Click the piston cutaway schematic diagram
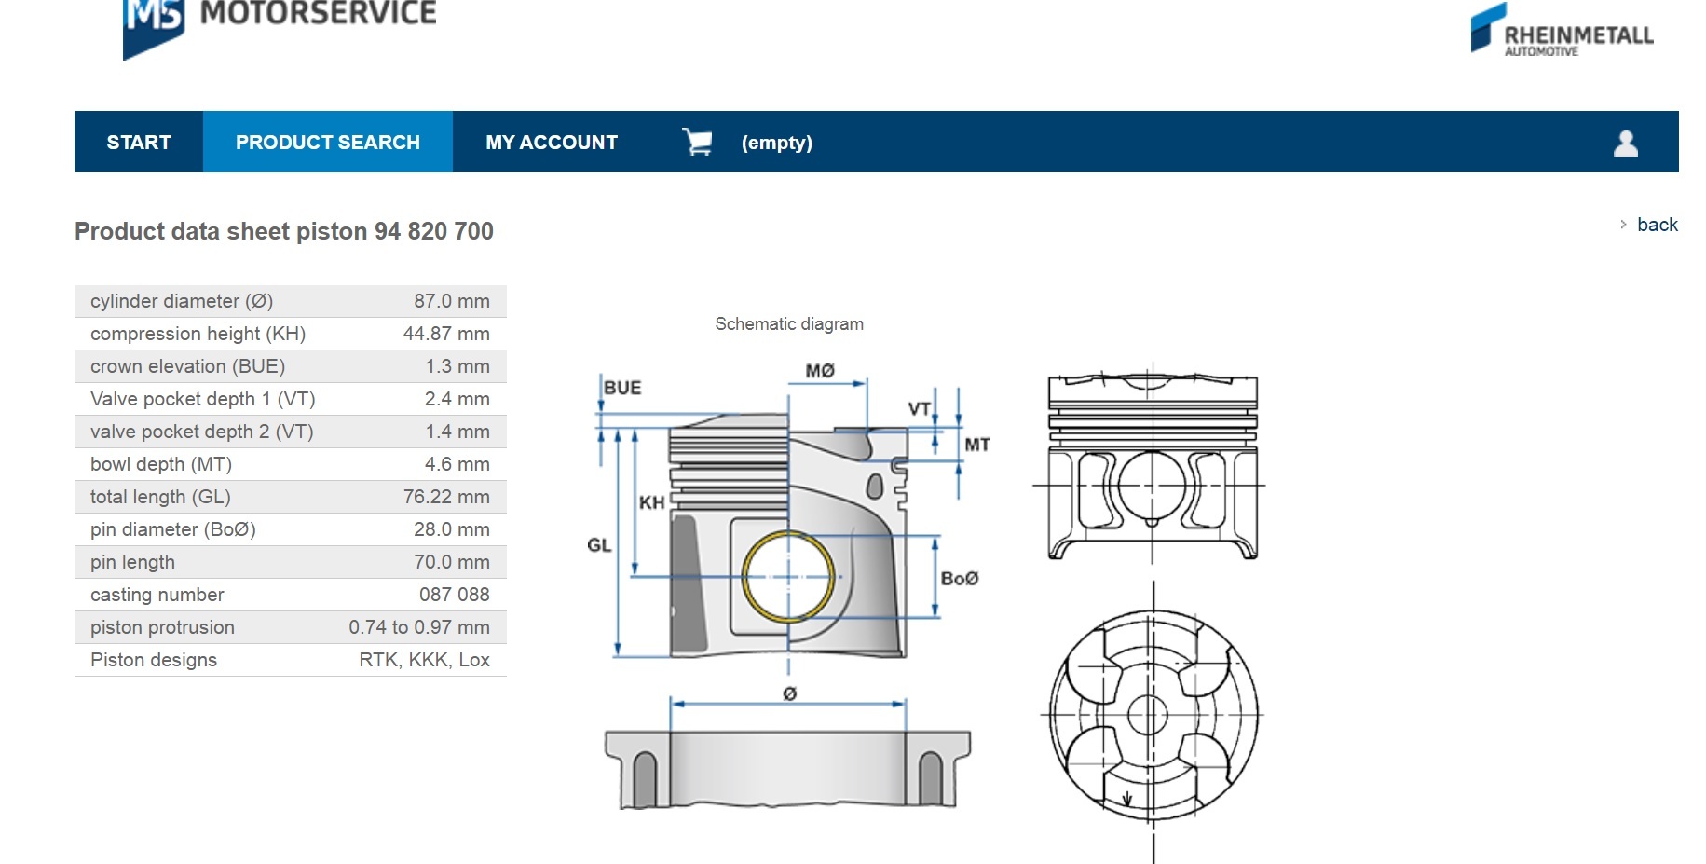The width and height of the screenshot is (1706, 864). tap(787, 541)
